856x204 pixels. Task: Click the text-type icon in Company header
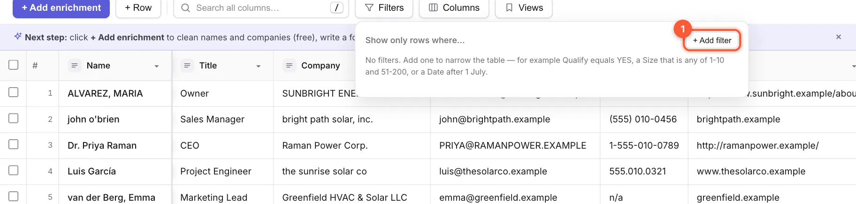point(289,66)
